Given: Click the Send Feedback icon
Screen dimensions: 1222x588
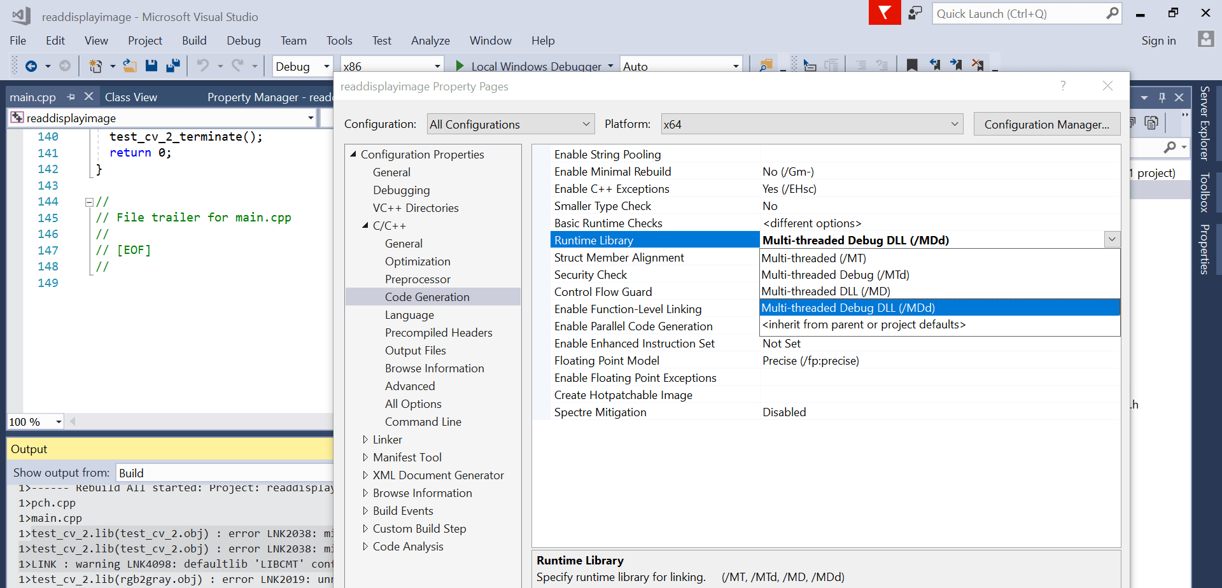Looking at the screenshot, I should 915,13.
